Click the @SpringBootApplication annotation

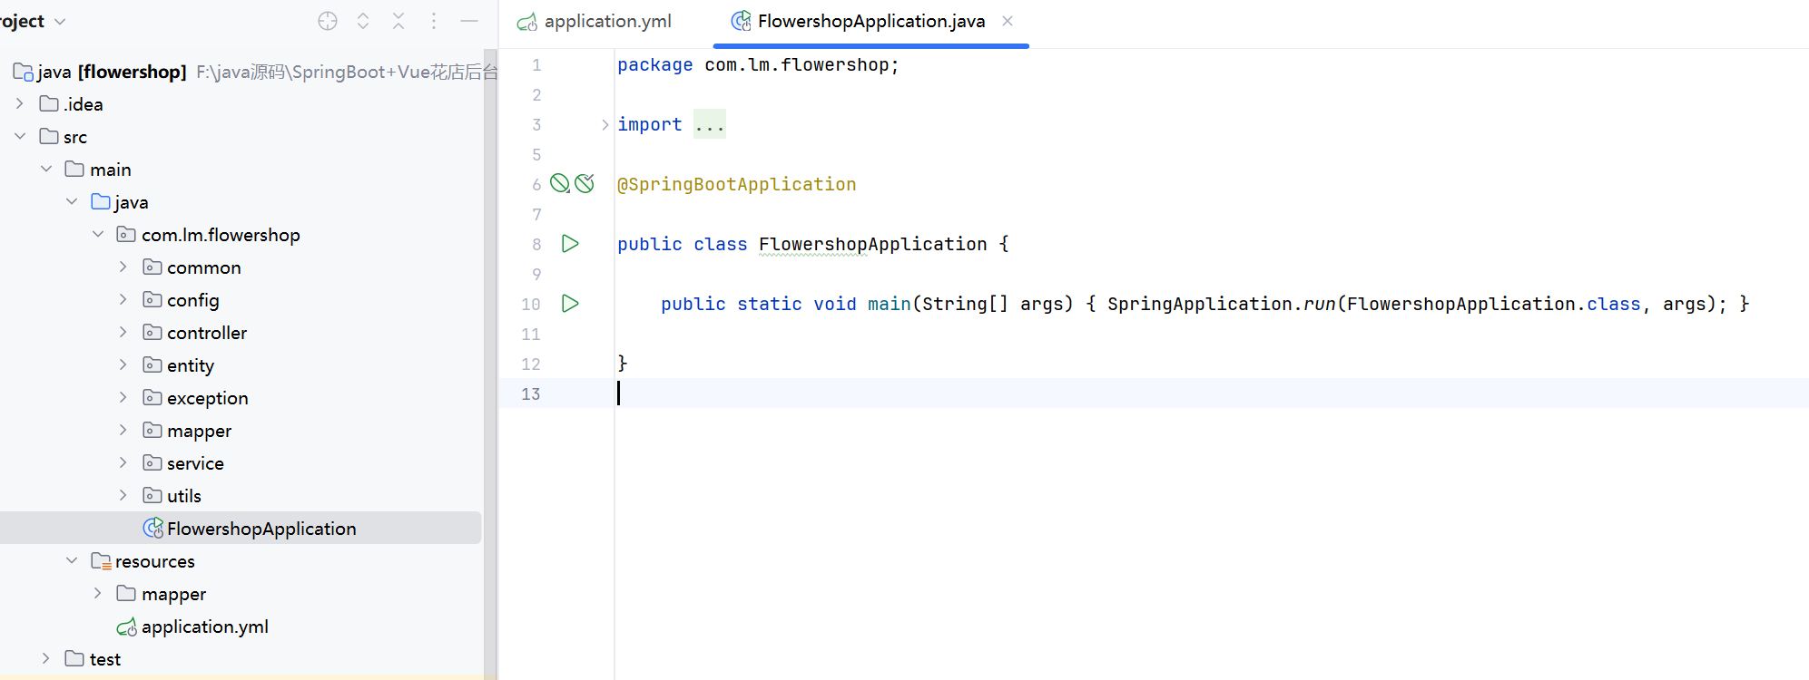coord(736,184)
